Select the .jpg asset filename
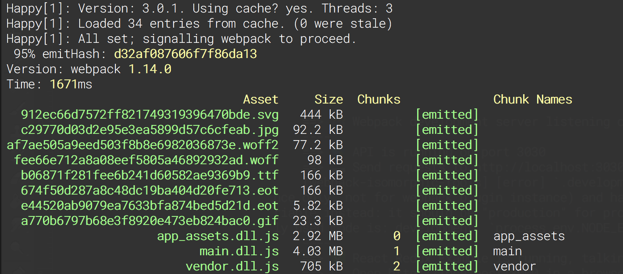 (x=149, y=130)
